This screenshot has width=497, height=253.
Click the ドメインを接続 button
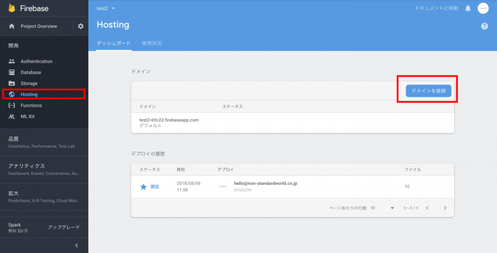[x=429, y=91]
